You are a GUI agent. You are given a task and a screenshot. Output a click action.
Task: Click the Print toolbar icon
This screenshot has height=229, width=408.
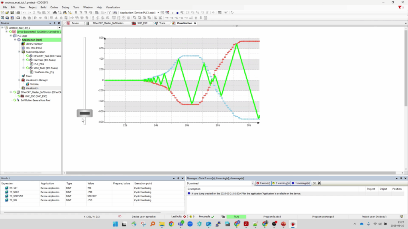18,12
